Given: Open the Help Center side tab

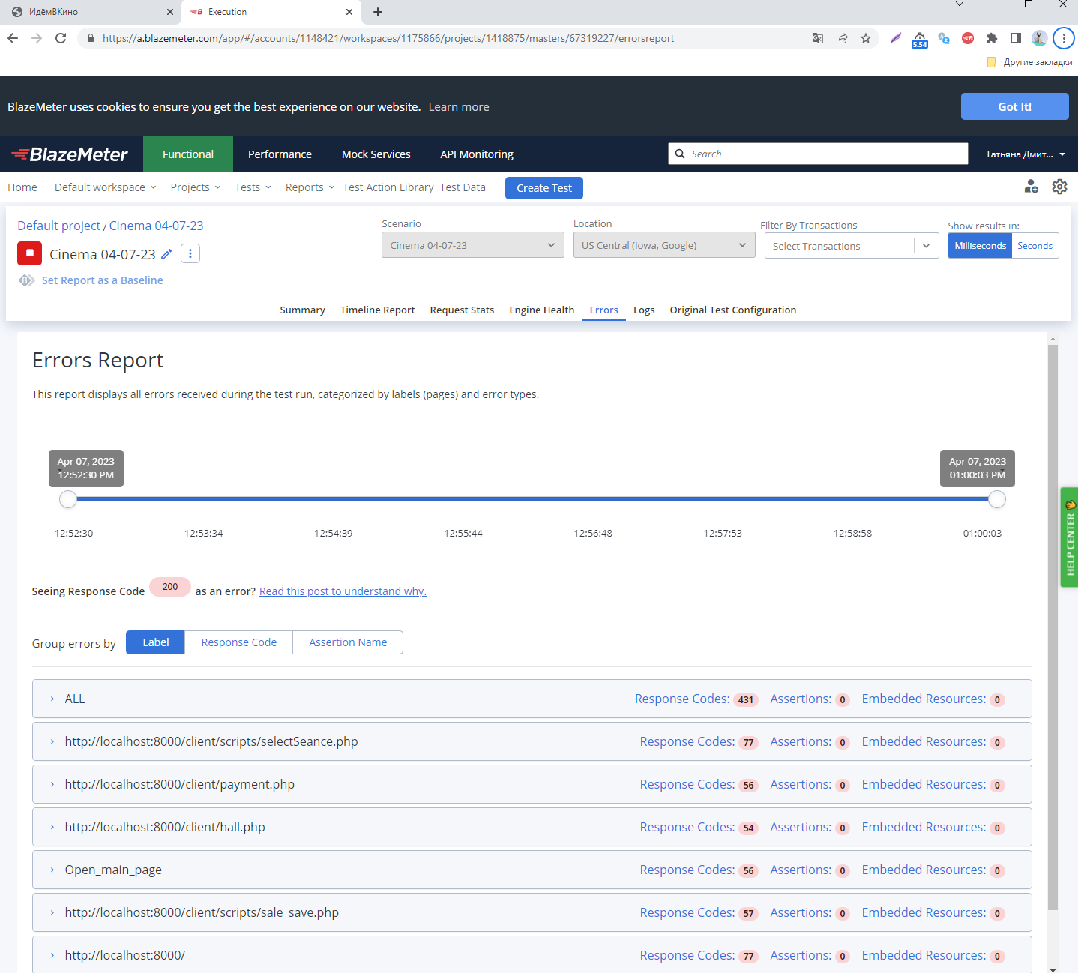Looking at the screenshot, I should click(1069, 537).
